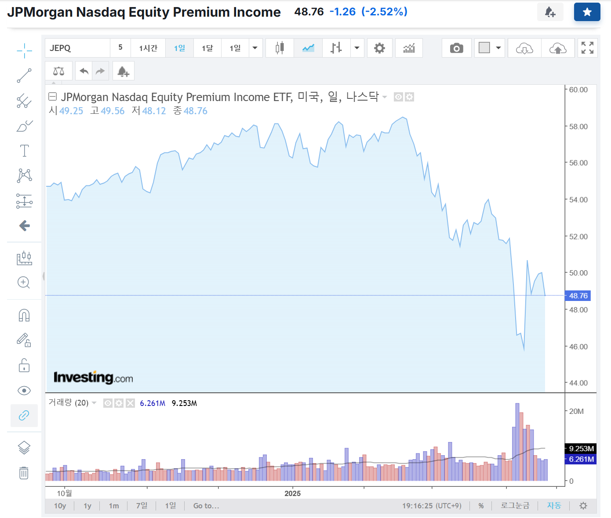The height and width of the screenshot is (518, 611).
Task: Toggle fullscreen chart mode
Action: pyautogui.click(x=587, y=47)
